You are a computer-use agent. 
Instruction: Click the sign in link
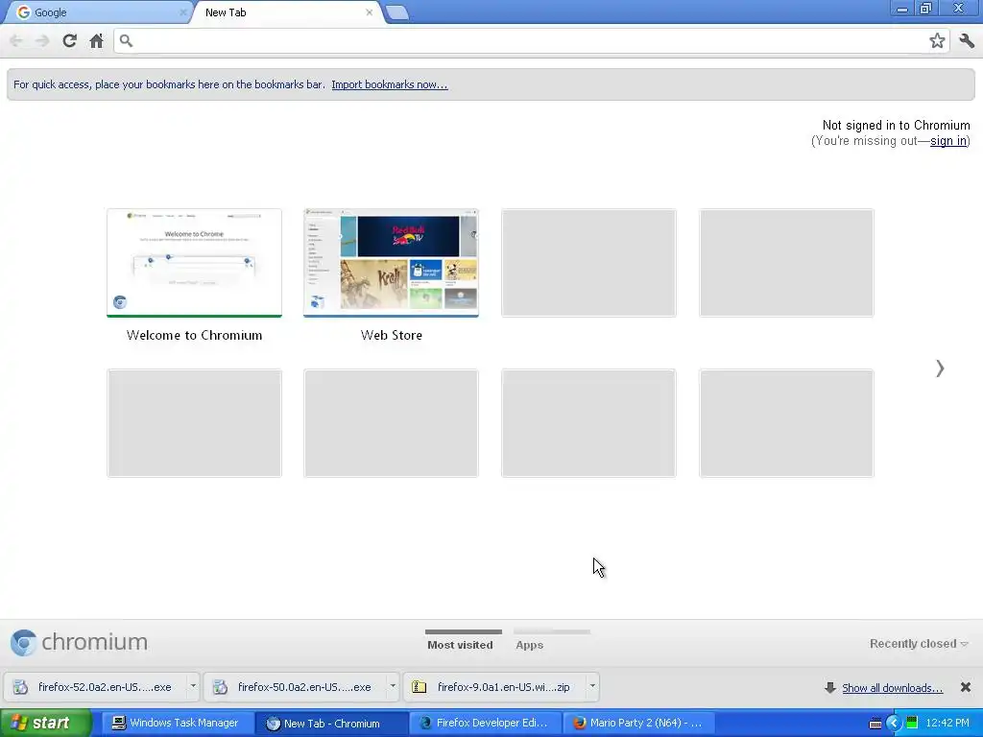tap(947, 141)
